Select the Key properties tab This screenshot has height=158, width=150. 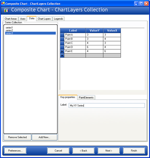[68, 97]
